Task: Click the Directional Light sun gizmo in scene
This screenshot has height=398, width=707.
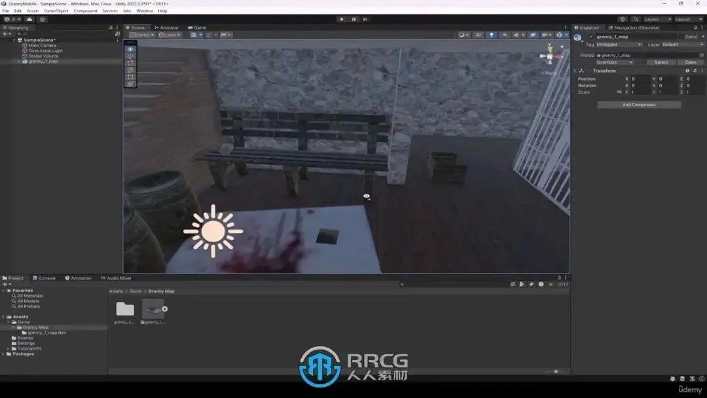Action: [213, 231]
